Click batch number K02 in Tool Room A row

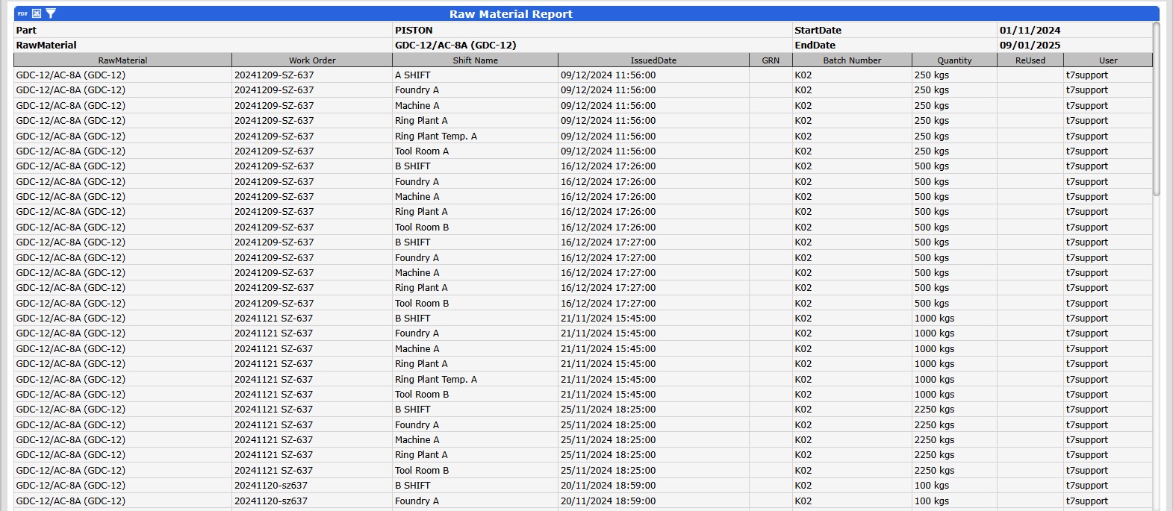[852, 151]
